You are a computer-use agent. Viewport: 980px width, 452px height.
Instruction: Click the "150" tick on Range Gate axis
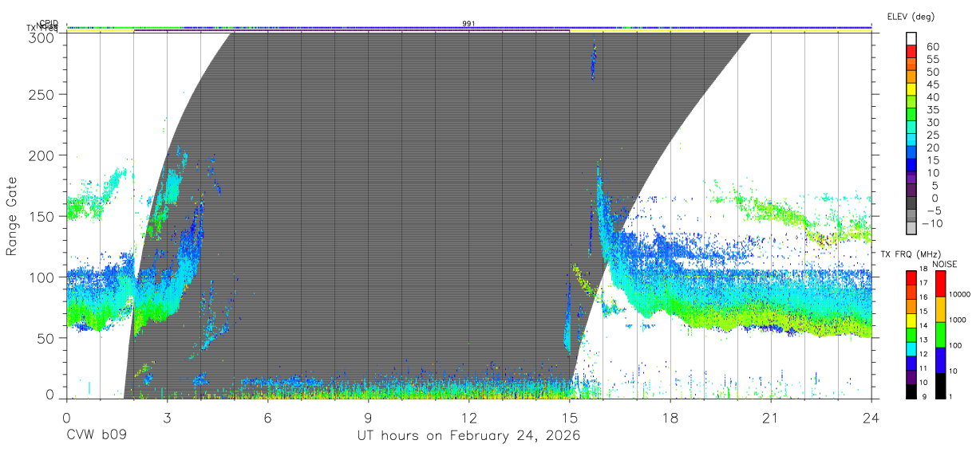pos(42,216)
